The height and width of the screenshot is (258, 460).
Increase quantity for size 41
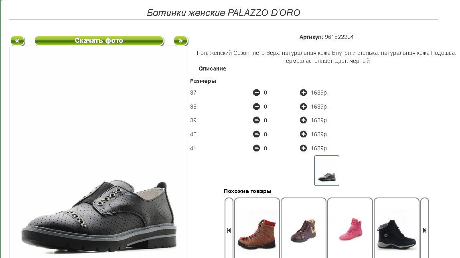tap(303, 148)
